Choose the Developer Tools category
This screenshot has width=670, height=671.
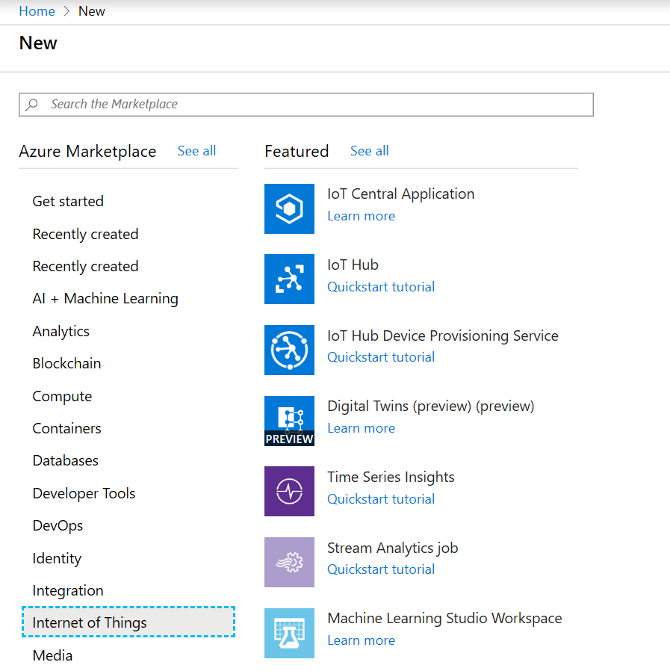click(x=84, y=494)
